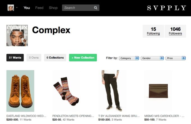Select the 0 Owns tab

tap(34, 58)
